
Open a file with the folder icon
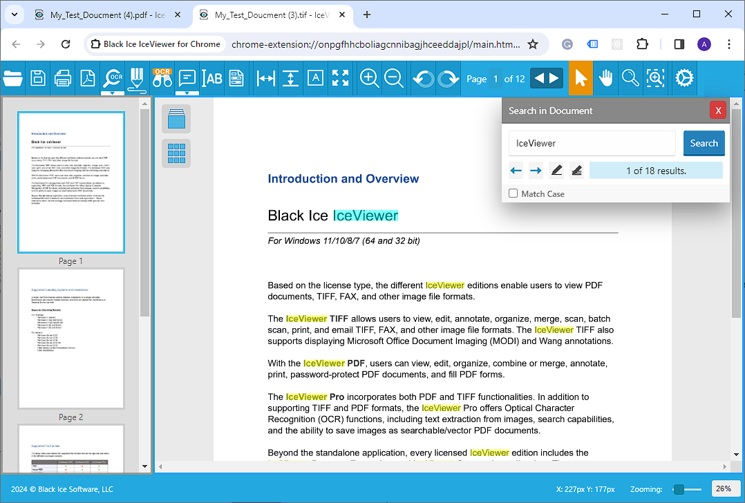pyautogui.click(x=12, y=78)
